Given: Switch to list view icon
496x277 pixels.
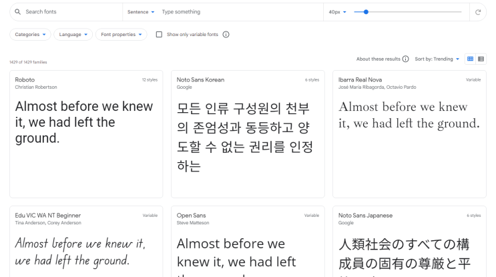Looking at the screenshot, I should point(481,59).
